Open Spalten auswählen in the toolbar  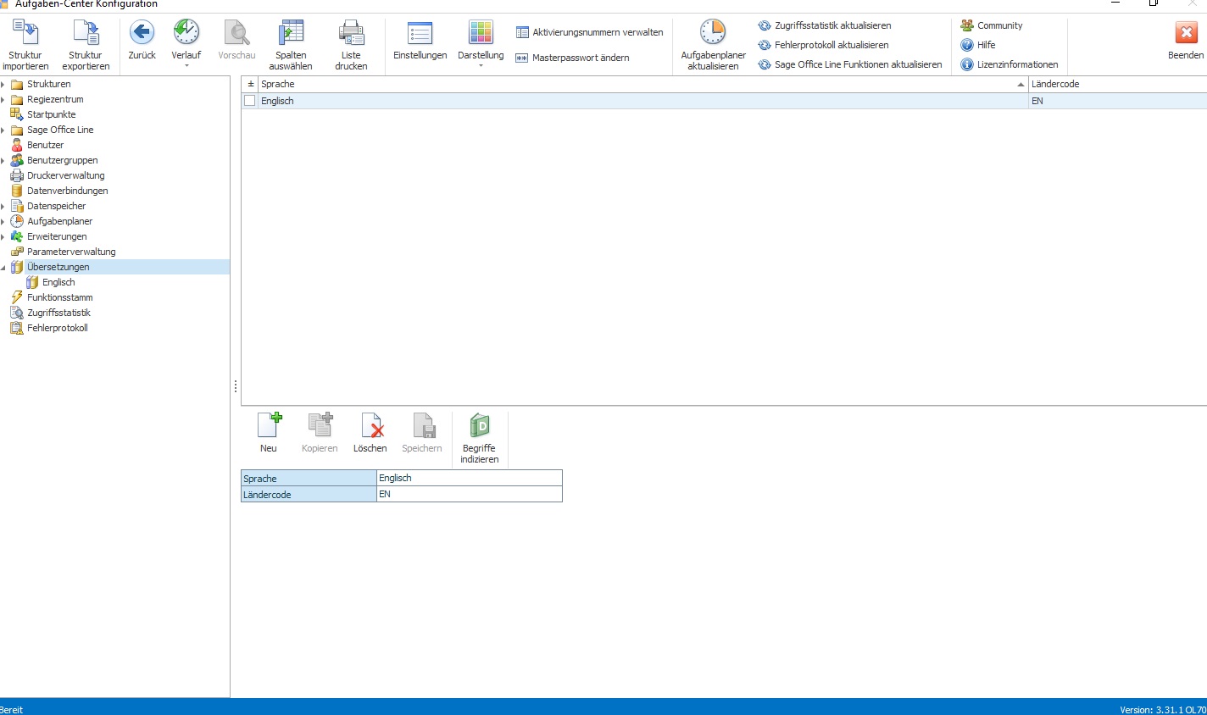pyautogui.click(x=291, y=33)
